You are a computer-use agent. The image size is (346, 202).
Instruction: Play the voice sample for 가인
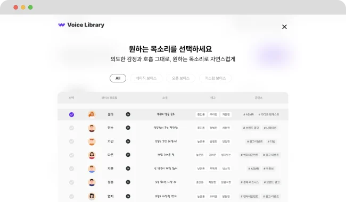pos(128,141)
